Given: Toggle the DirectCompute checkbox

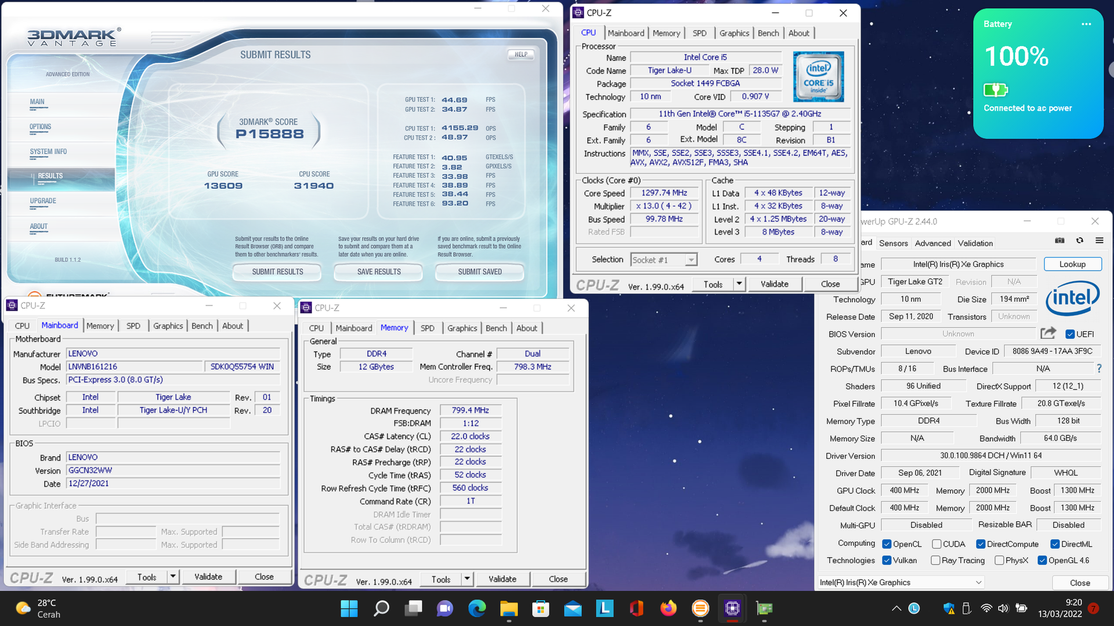Looking at the screenshot, I should point(981,544).
